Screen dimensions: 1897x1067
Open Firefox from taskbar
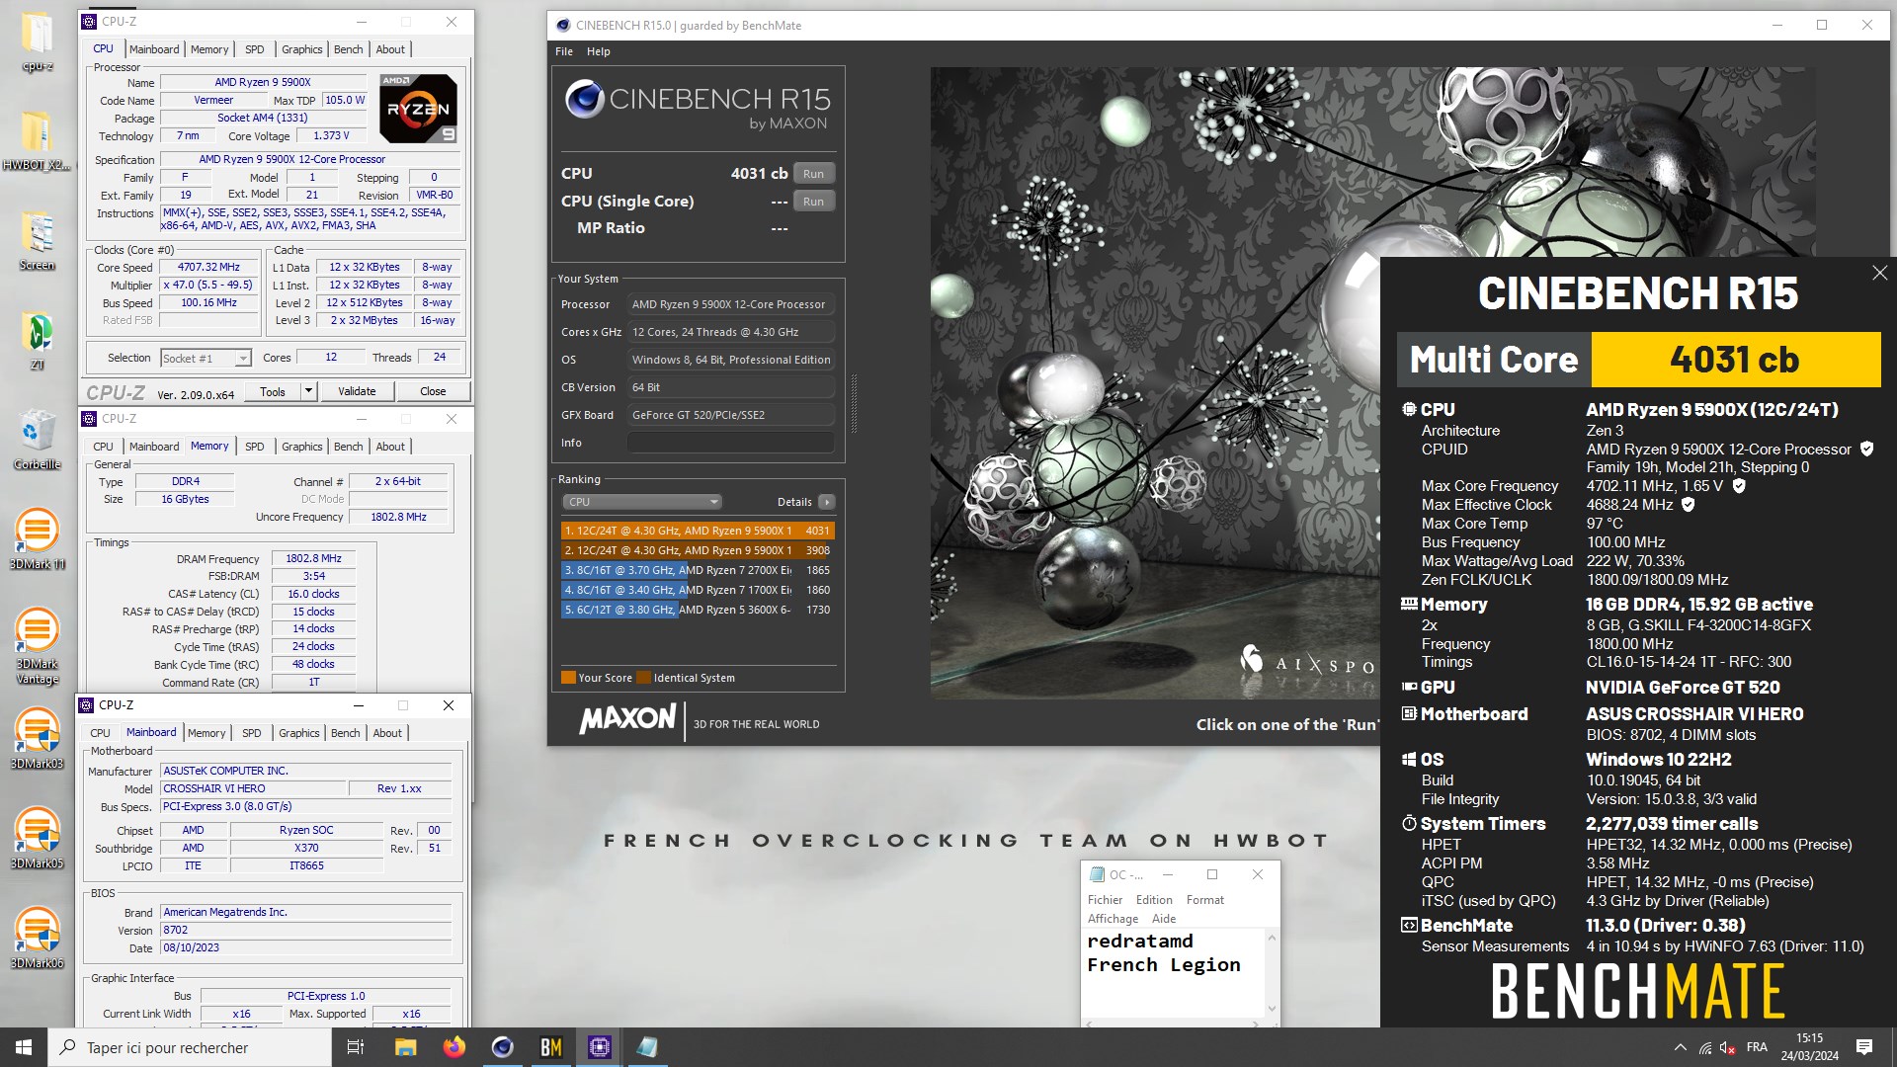pyautogui.click(x=454, y=1047)
